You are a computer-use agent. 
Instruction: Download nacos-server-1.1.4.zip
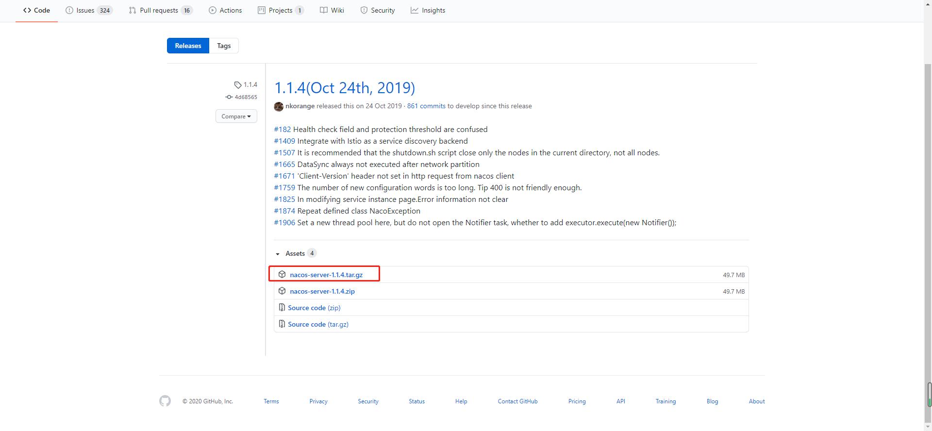[x=322, y=291]
